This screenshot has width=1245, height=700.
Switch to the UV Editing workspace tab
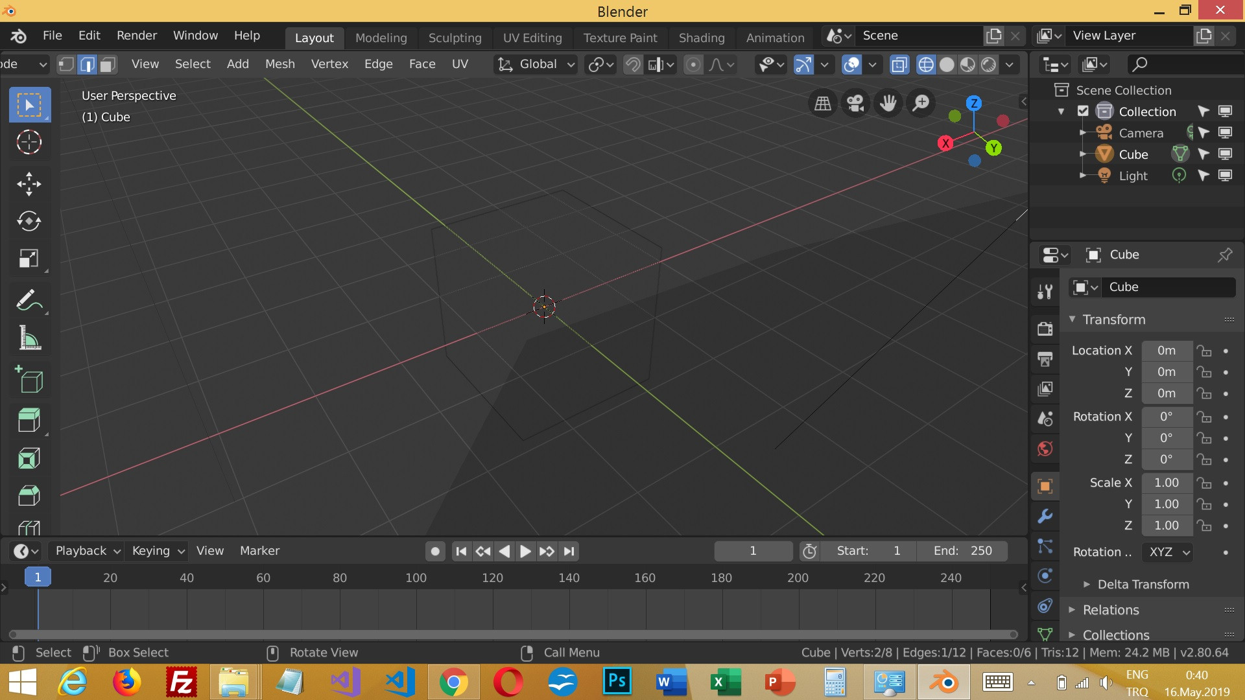click(532, 38)
